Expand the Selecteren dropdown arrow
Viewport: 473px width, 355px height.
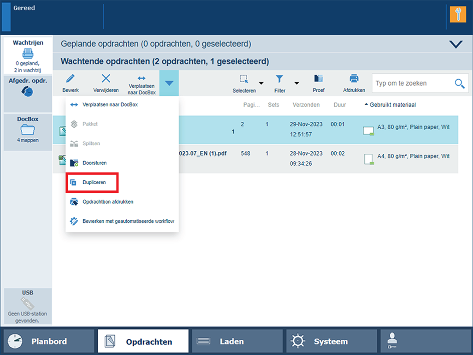[x=261, y=83]
